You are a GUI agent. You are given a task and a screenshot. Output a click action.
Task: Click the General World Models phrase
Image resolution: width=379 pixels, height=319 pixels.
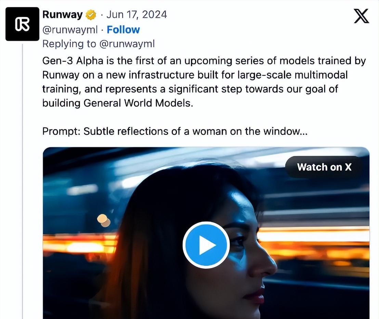(x=138, y=103)
